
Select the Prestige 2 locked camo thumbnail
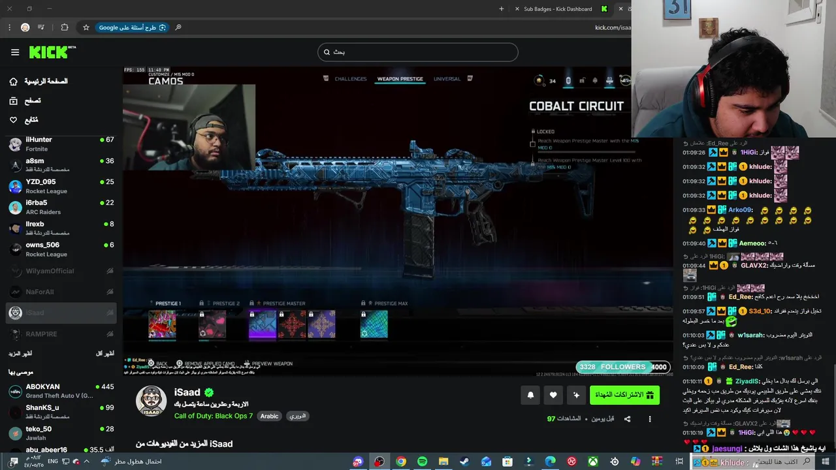212,324
